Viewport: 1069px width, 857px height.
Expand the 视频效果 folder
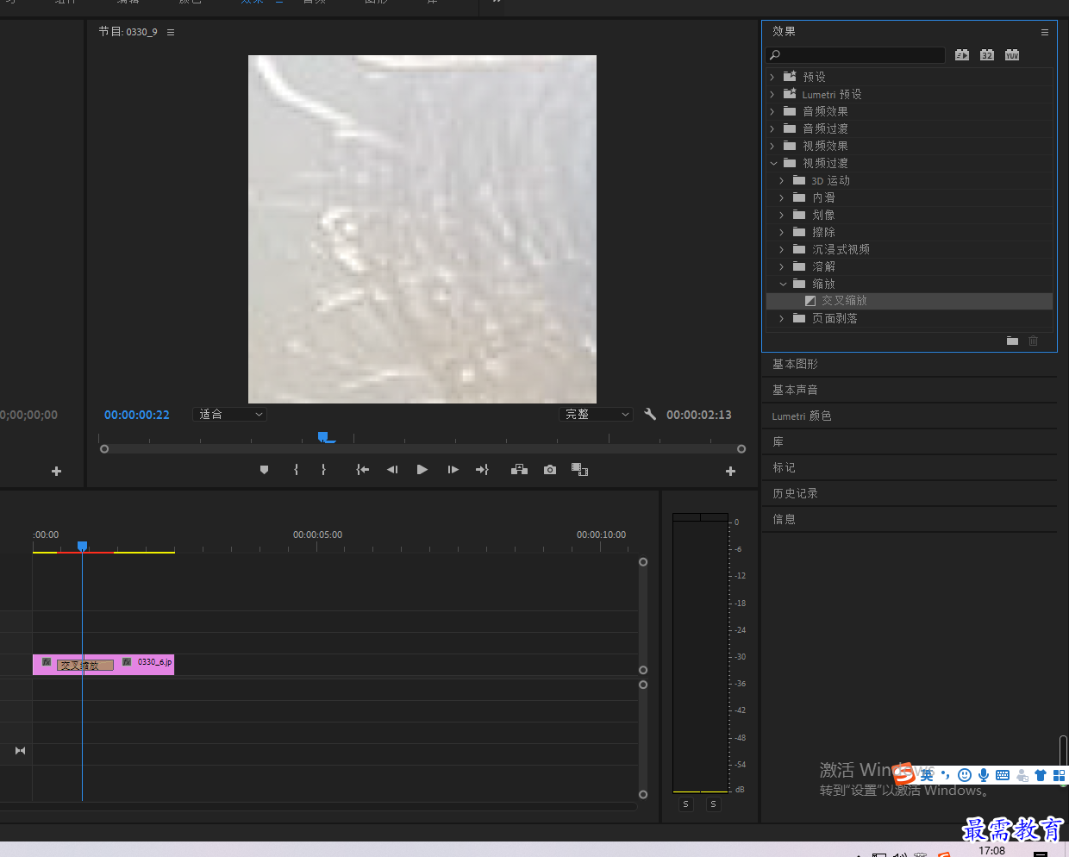tap(772, 146)
